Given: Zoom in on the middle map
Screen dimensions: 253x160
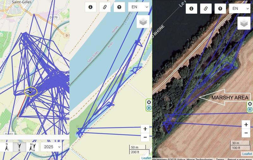Looking at the screenshot, I should (145, 129).
